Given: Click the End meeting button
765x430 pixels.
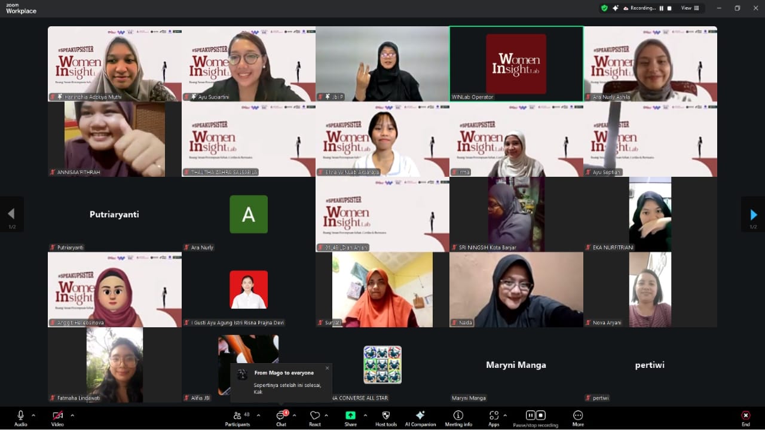Looking at the screenshot, I should tap(745, 418).
